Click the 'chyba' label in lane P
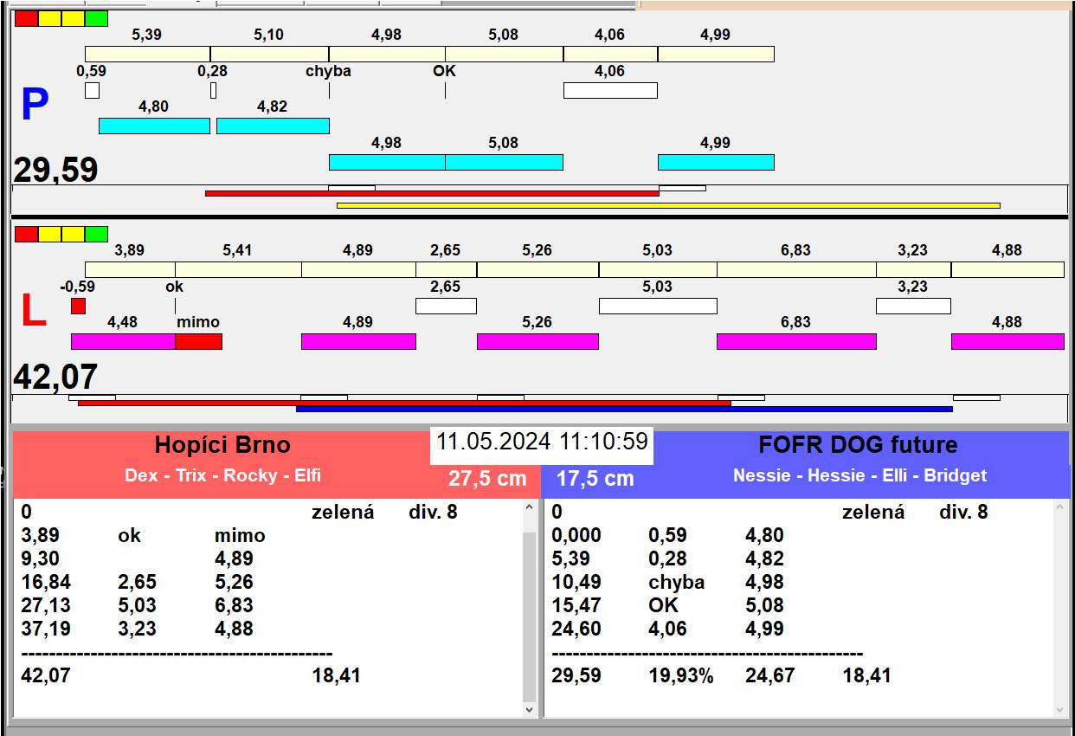The width and height of the screenshot is (1075, 736). (328, 71)
